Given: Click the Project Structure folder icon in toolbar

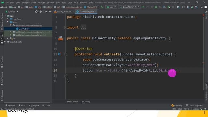Looking at the screenshot, I should pos(178,7).
